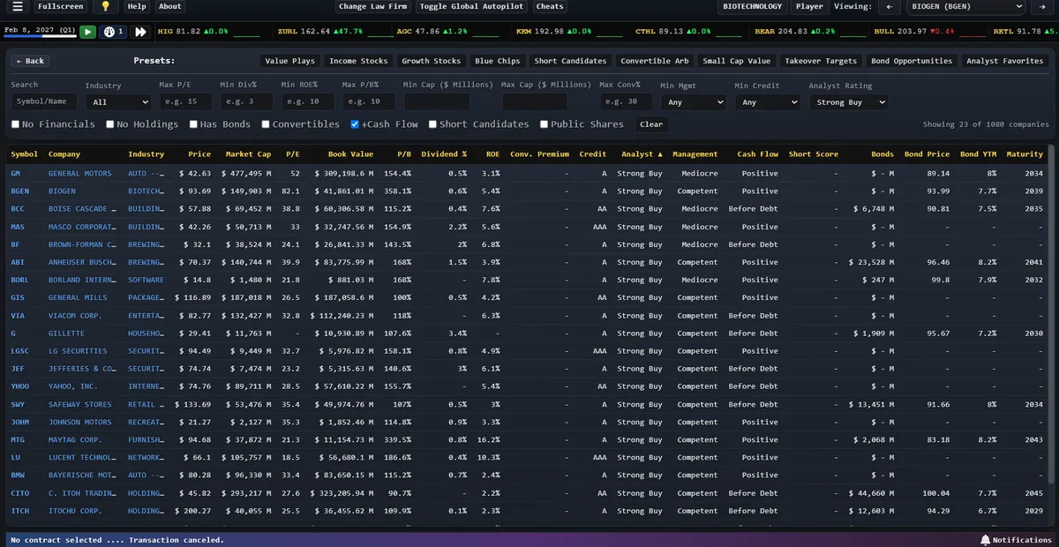Viewport: 1059px width, 547px height.
Task: Apply the Convertible Arb preset
Action: (655, 61)
